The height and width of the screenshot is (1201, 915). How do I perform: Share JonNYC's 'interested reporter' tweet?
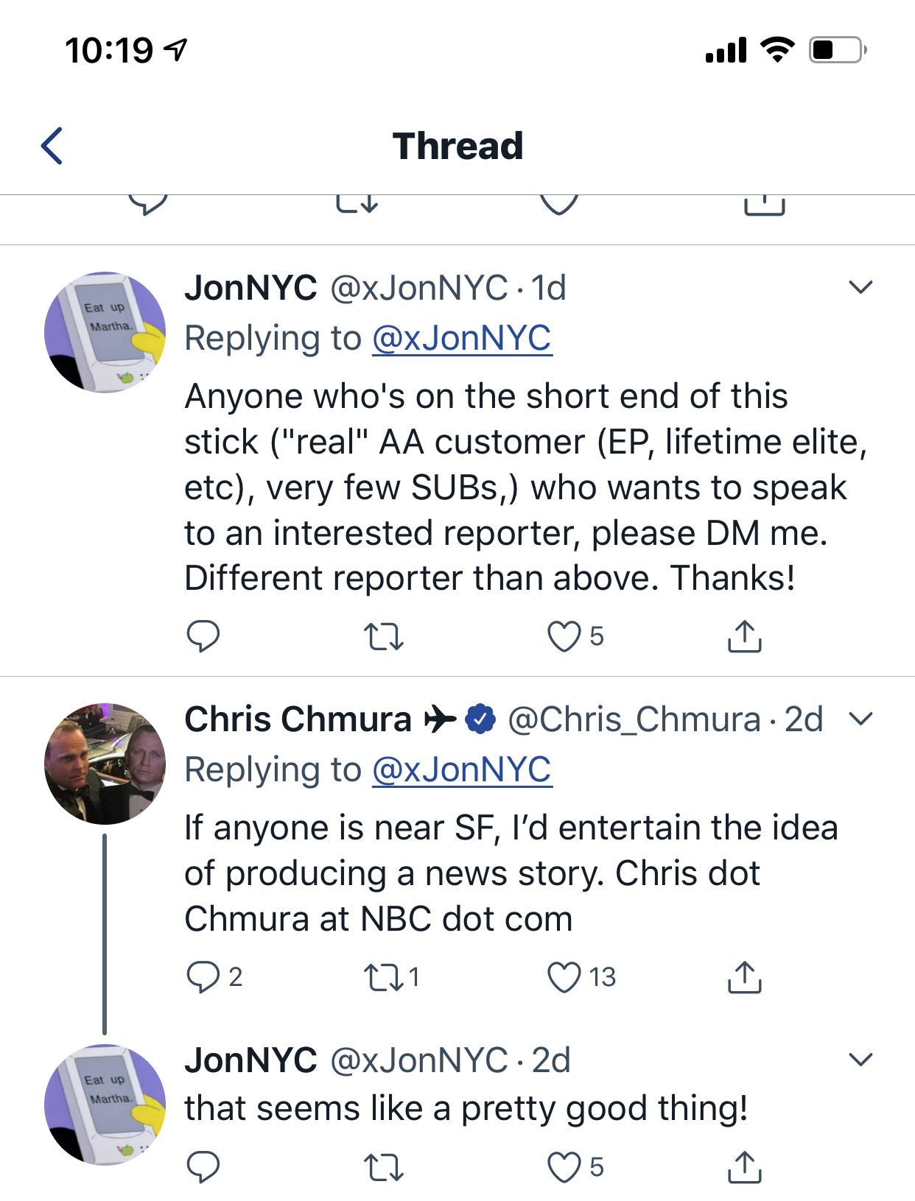point(744,636)
